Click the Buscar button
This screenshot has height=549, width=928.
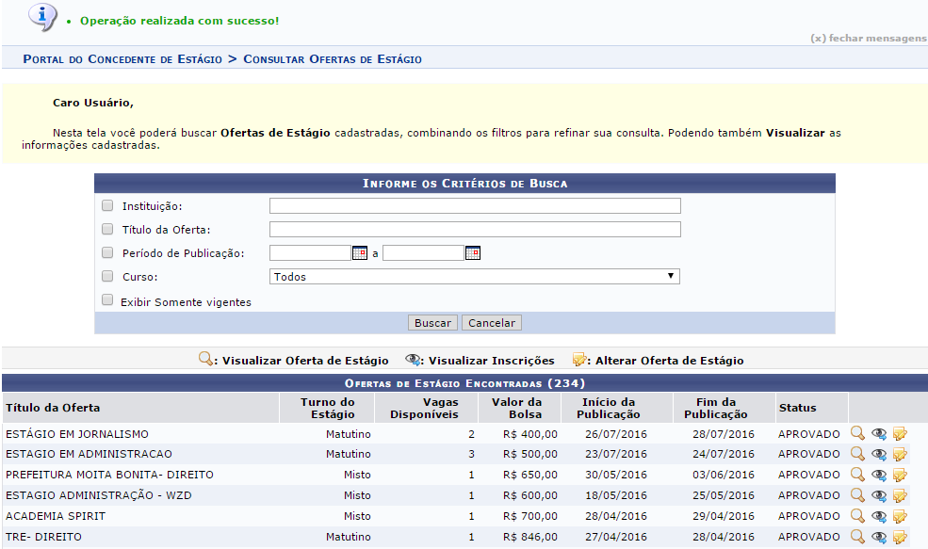click(432, 323)
